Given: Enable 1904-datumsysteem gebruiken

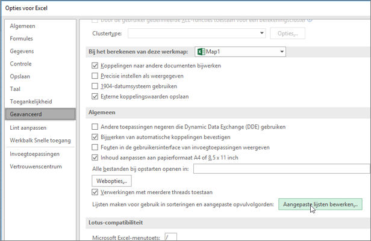Looking at the screenshot, I should pos(95,86).
